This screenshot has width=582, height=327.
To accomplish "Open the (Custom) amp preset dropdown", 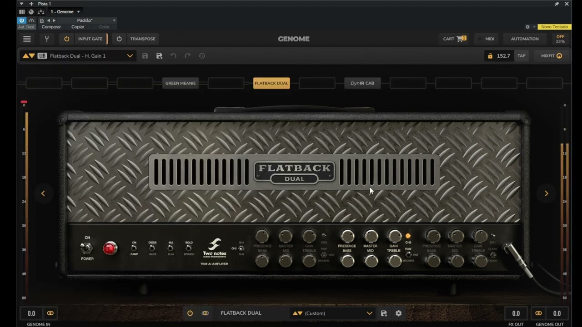I will pos(332,313).
